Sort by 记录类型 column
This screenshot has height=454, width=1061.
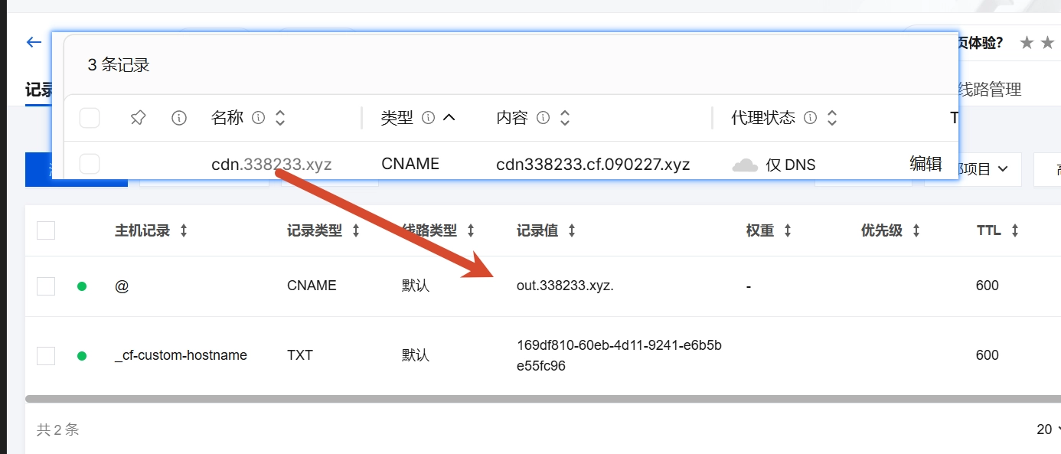pos(356,230)
